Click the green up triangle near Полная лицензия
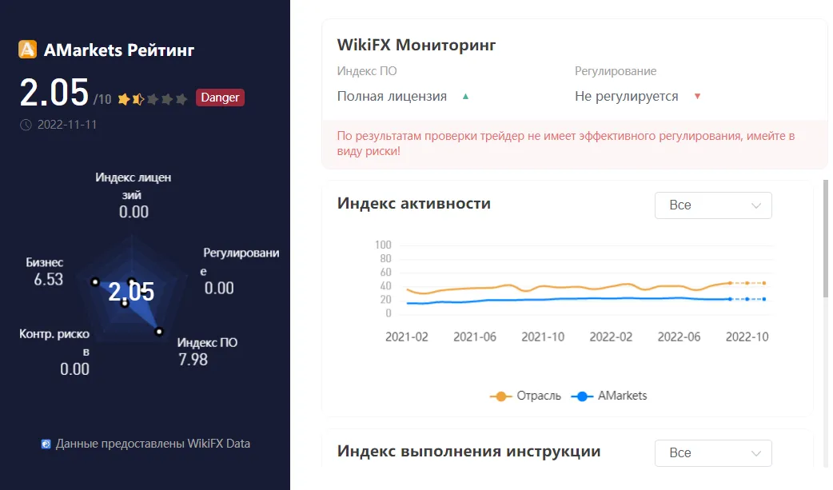Screen dimensions: 833x490 465,96
